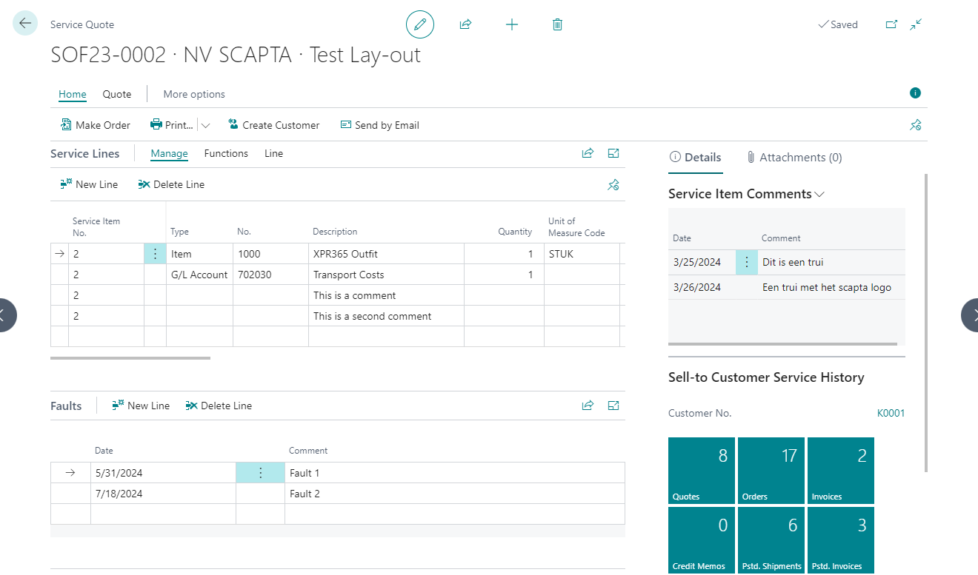The height and width of the screenshot is (575, 978).
Task: Open row options for XPR365 Outfit line
Action: pos(155,254)
